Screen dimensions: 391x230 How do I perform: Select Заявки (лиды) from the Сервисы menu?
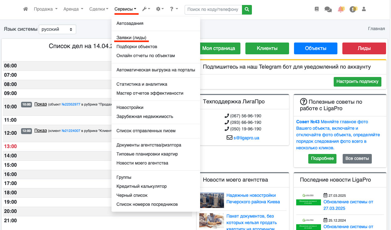[131, 38]
